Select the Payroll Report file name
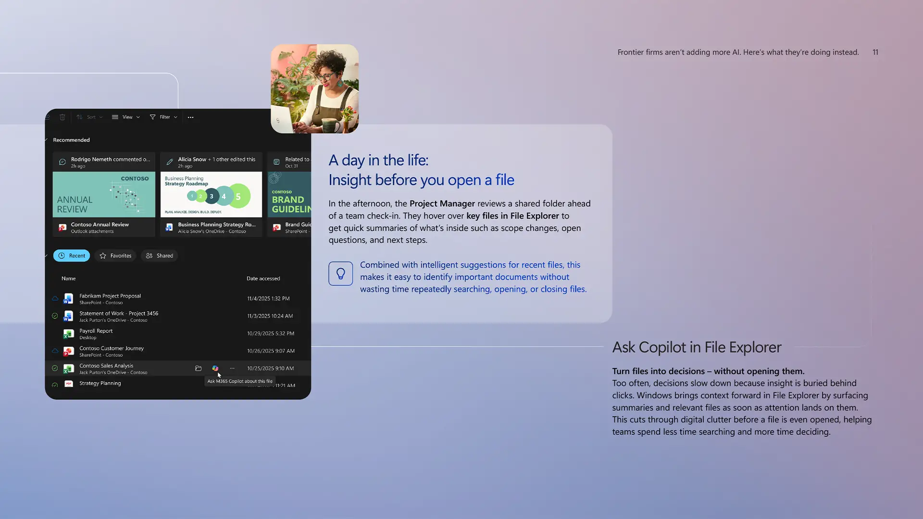 [96, 331]
